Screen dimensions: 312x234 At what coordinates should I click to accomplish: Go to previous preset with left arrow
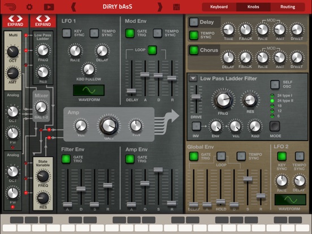click(73, 7)
